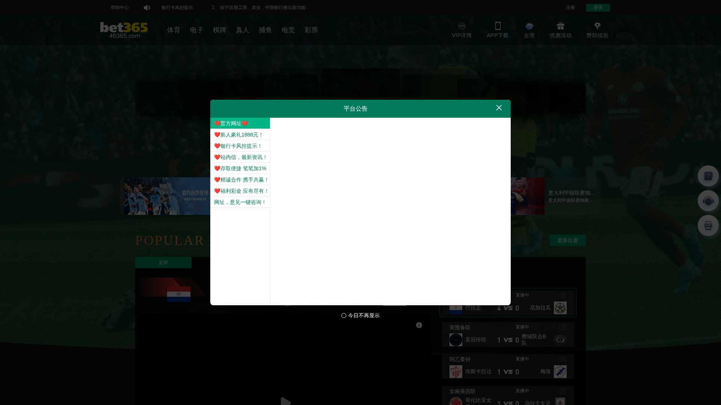Open 意大利甲级联赛 promo thumbnail

pyautogui.click(x=528, y=196)
